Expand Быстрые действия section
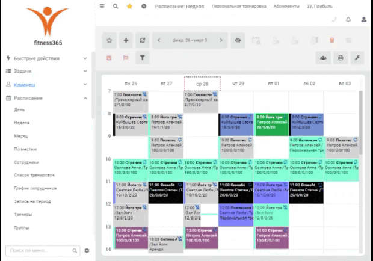Image resolution: width=373 pixels, height=261 pixels. click(47, 58)
